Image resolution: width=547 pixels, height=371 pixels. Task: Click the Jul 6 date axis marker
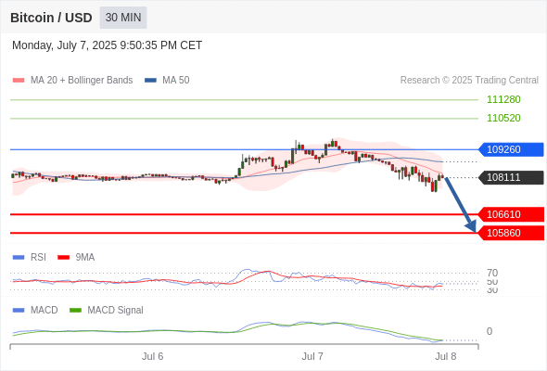click(x=152, y=356)
